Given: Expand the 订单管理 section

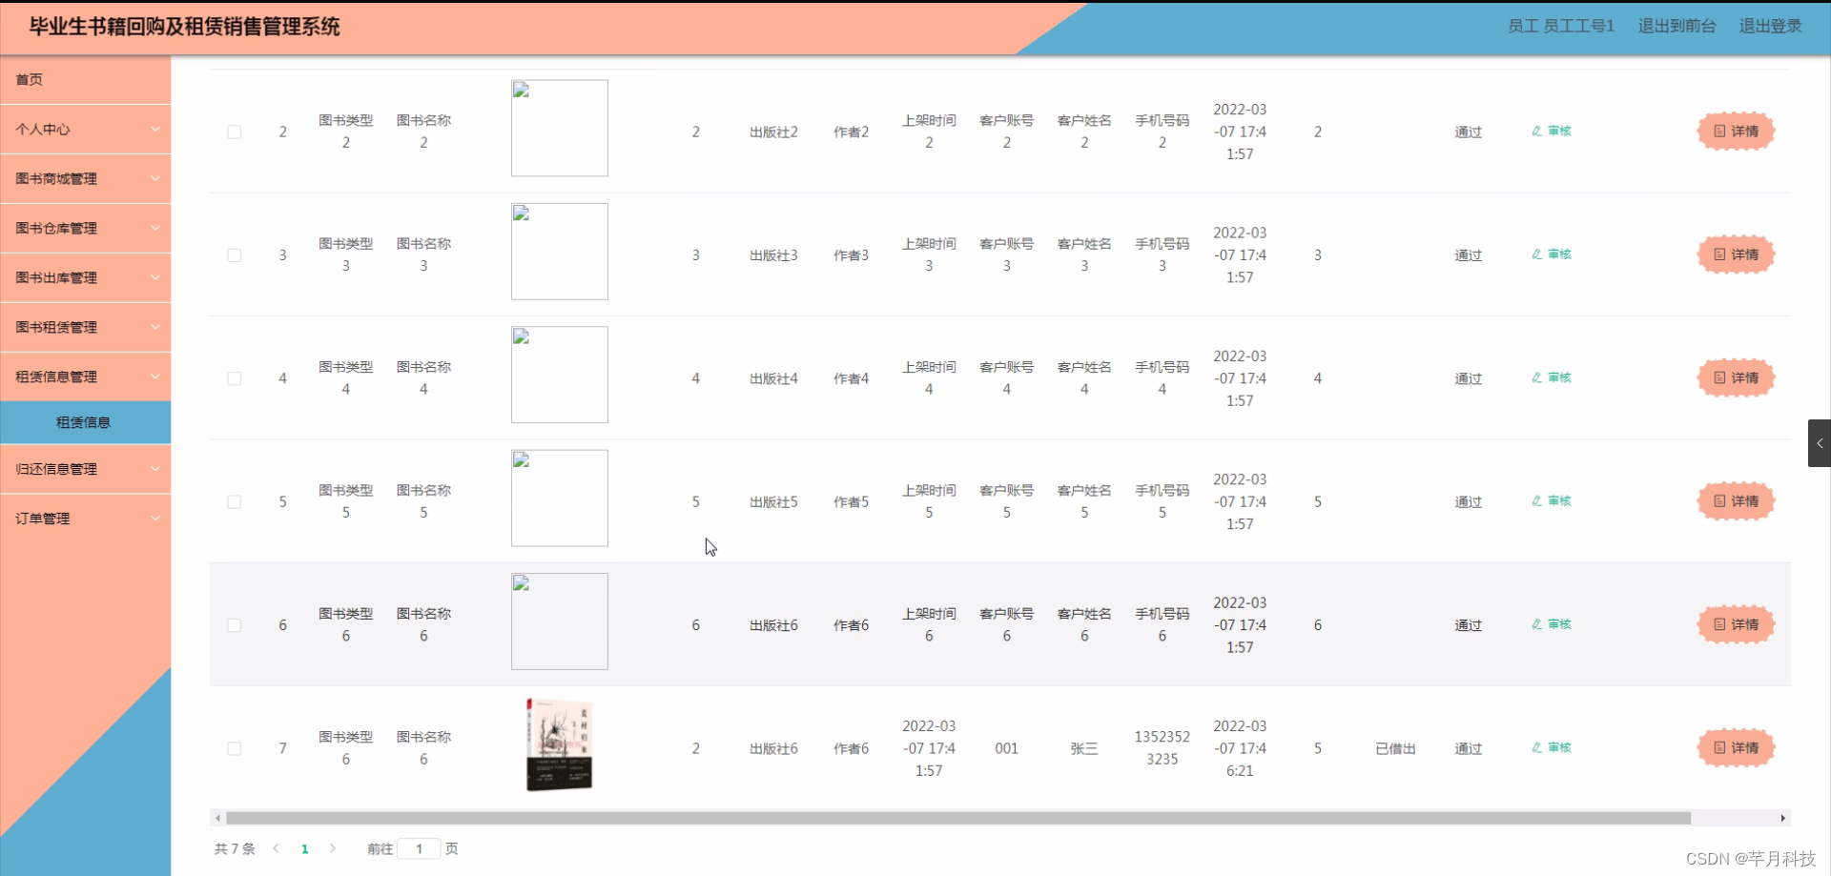Looking at the screenshot, I should tap(86, 518).
